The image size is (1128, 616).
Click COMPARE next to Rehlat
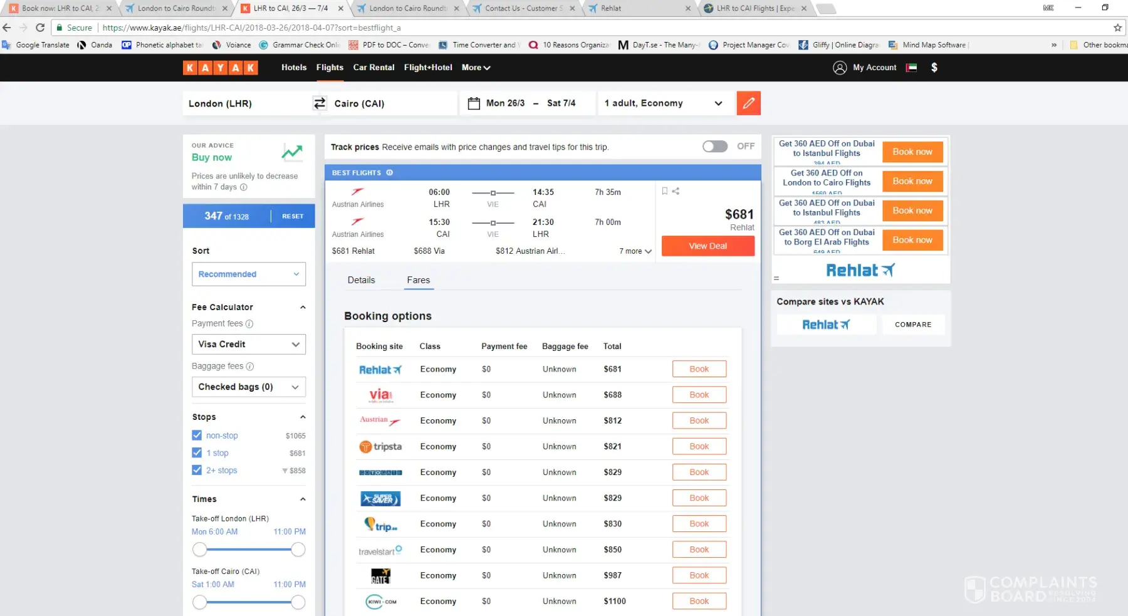pos(913,325)
